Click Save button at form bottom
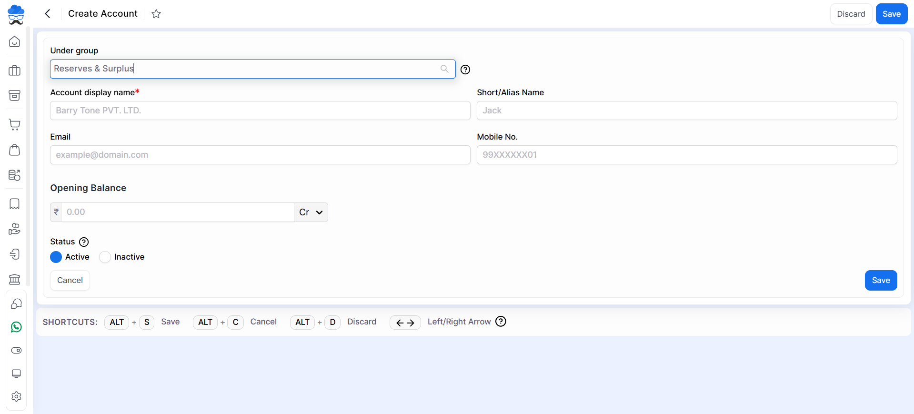Image resolution: width=914 pixels, height=414 pixels. click(x=881, y=280)
